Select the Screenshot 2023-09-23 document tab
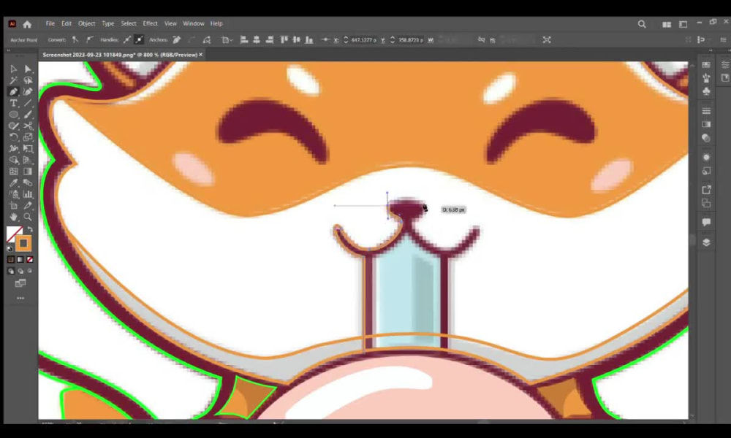 [x=117, y=54]
